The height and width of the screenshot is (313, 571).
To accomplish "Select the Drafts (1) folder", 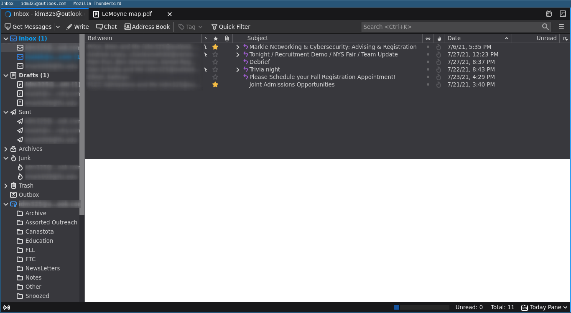I will click(34, 75).
